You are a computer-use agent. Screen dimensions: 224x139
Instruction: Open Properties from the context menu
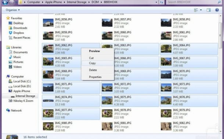pyautogui.click(x=95, y=77)
